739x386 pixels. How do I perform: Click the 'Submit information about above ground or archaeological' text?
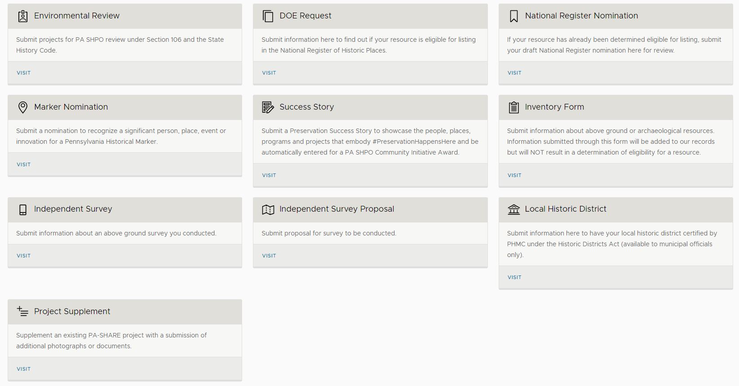[x=611, y=142]
